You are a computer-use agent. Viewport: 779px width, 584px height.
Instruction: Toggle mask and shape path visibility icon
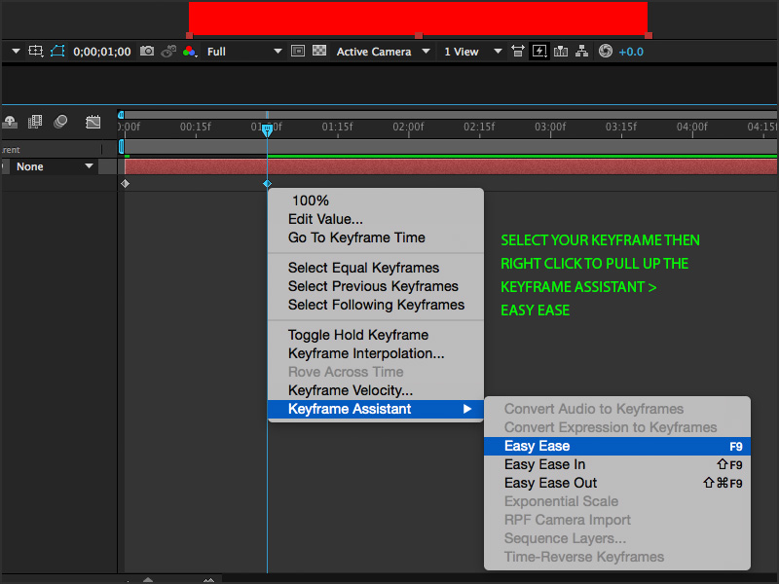click(57, 51)
